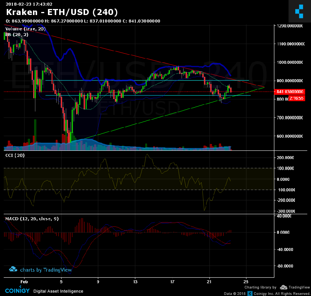The height and width of the screenshot is (296, 311).
Task: Open the 'charts by TradingView' link
Action: coord(40,270)
